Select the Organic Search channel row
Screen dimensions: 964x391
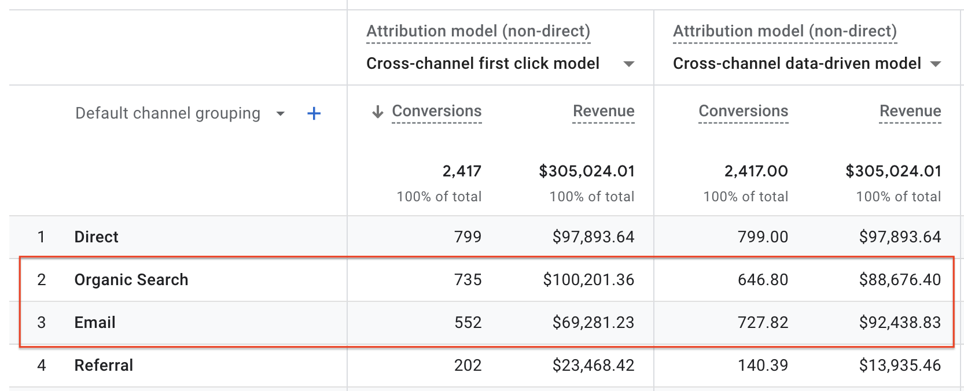point(131,280)
